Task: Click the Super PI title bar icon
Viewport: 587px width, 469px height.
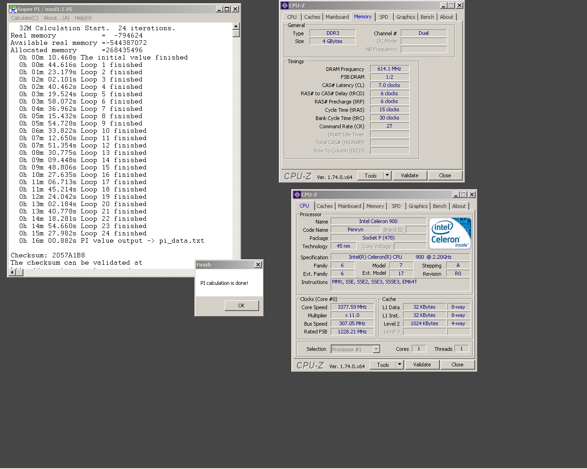Action: 13,9
